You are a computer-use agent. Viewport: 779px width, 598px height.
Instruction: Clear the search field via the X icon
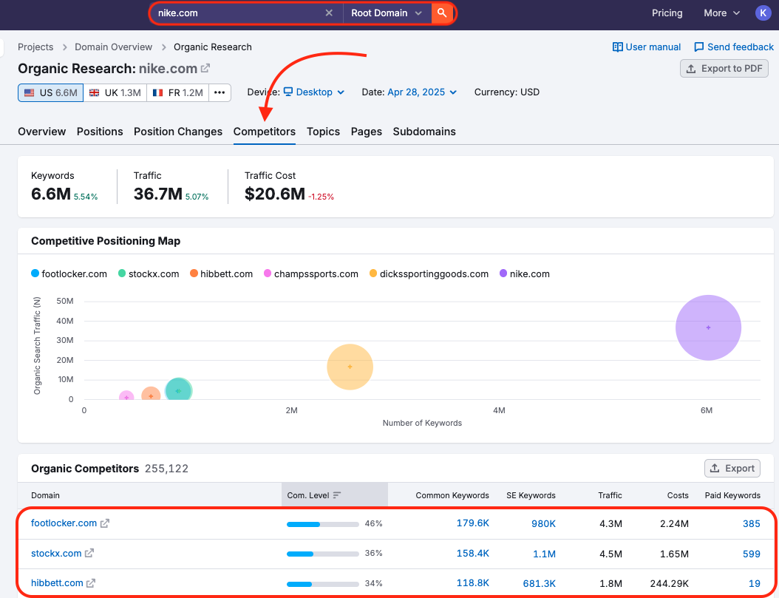(329, 13)
